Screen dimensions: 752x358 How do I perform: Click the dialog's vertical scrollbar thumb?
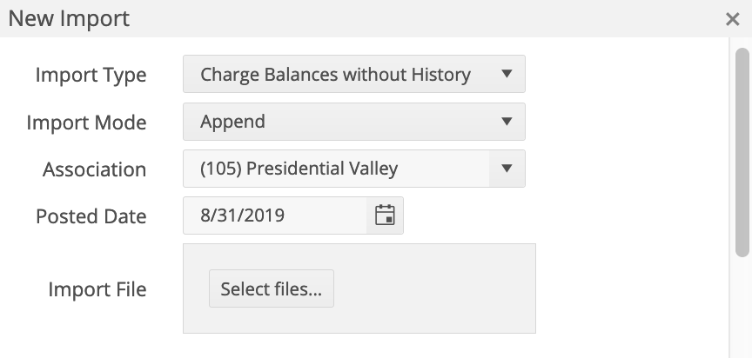[x=742, y=152]
